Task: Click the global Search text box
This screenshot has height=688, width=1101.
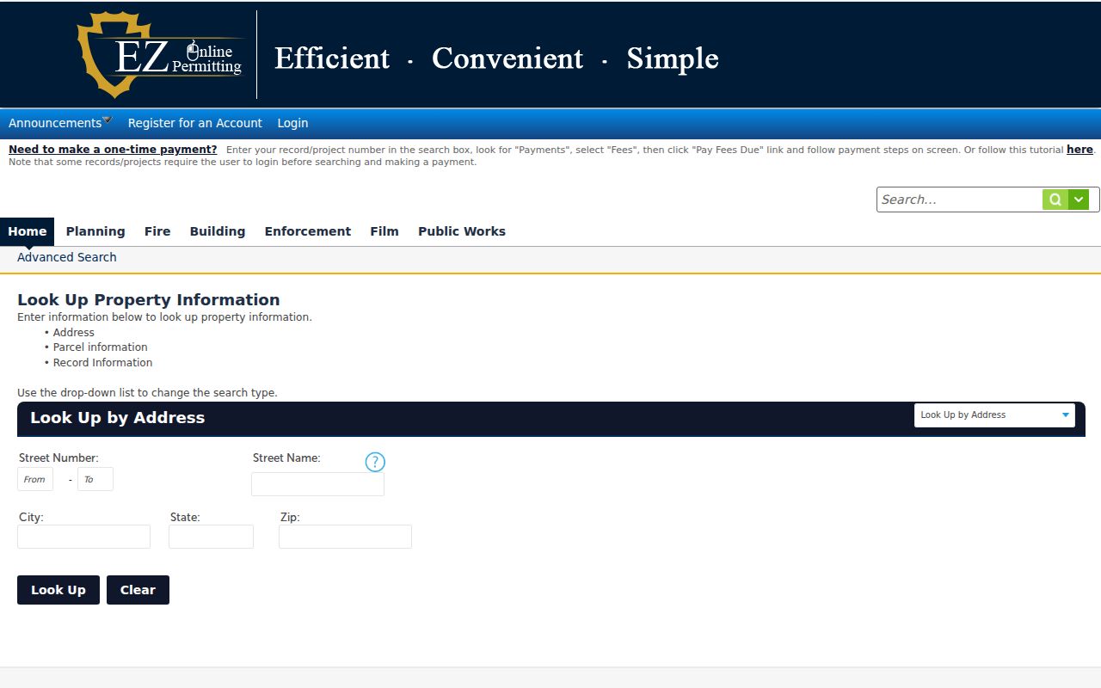Action: coord(960,200)
